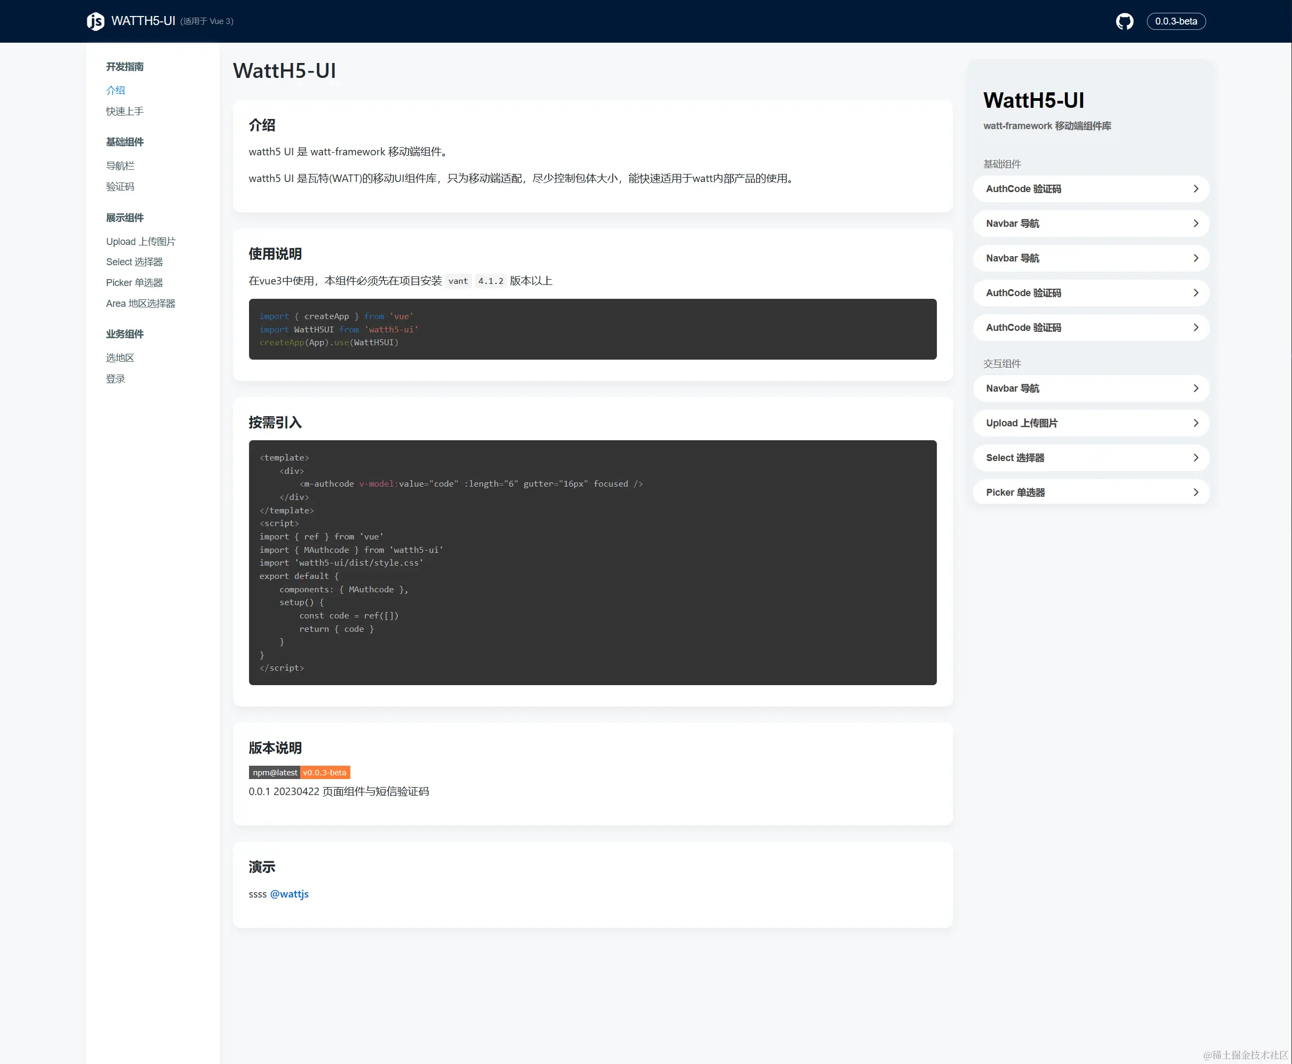Viewport: 1292px width, 1064px height.
Task: Click the 按需引入 heading
Action: click(x=275, y=422)
